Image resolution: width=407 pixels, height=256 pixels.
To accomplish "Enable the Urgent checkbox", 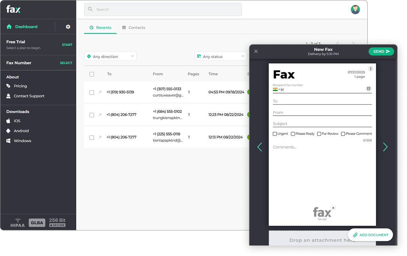I will 275,134.
